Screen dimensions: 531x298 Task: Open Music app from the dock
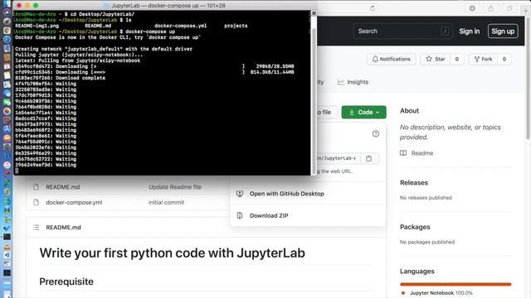[x=7, y=166]
